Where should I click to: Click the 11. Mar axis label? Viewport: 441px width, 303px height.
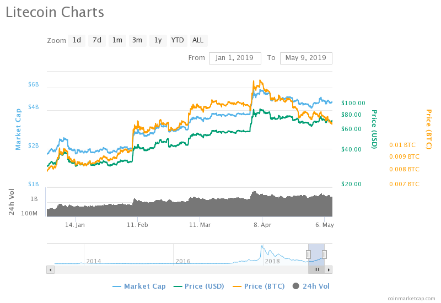200,225
